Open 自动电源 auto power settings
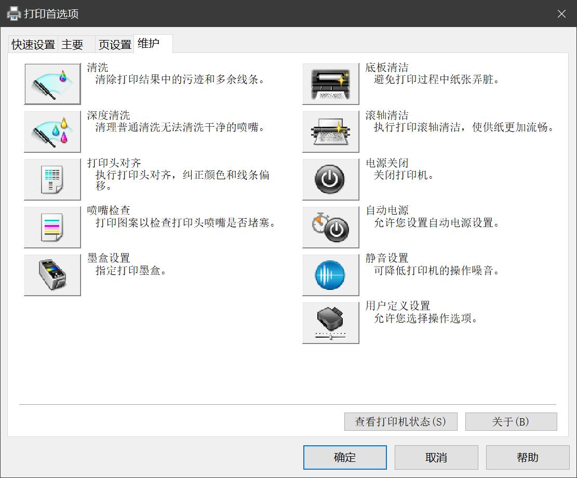Image resolution: width=577 pixels, height=478 pixels. [x=330, y=227]
